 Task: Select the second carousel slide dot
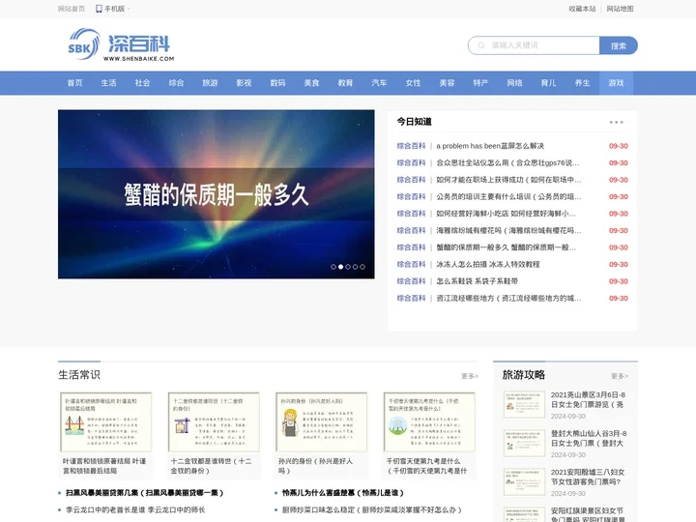point(340,267)
